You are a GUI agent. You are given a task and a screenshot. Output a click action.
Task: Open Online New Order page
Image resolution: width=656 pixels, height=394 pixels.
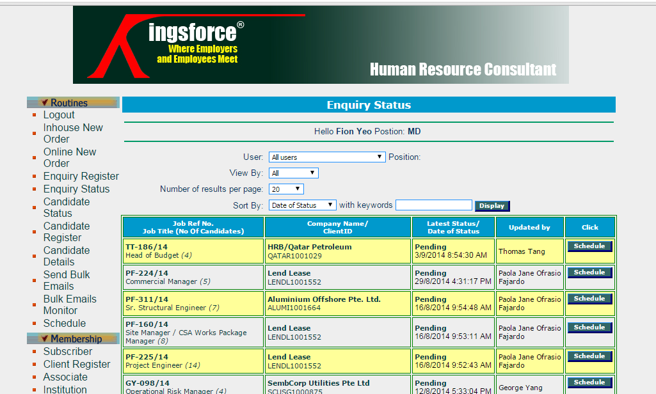click(70, 157)
